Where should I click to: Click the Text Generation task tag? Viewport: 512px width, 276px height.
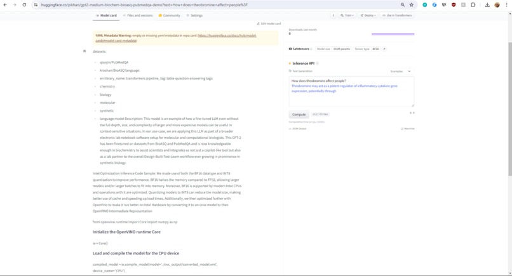pos(300,71)
